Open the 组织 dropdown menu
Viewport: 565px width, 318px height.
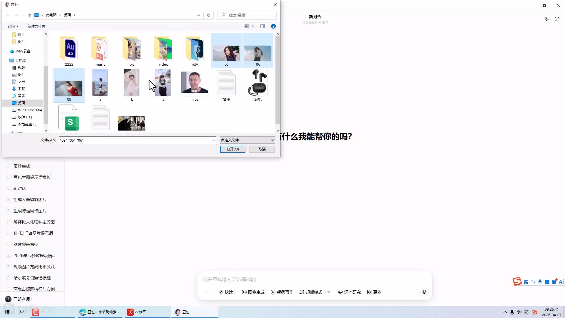13,26
